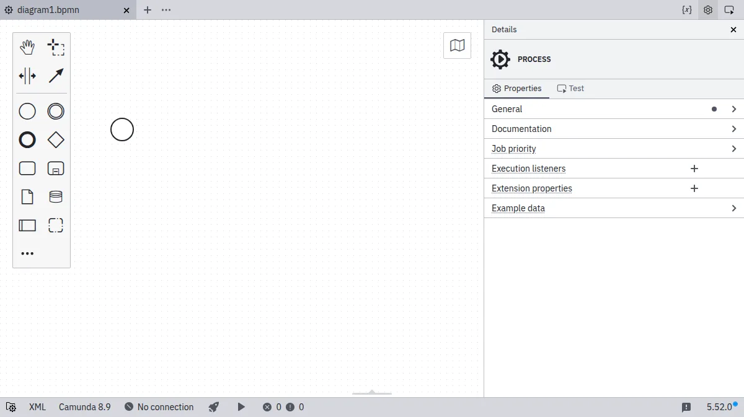Expand the General section
Viewport: 744px width, 417px height.
point(614,109)
